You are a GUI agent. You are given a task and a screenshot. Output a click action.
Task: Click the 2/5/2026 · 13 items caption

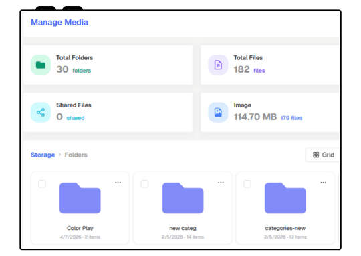[285, 237]
